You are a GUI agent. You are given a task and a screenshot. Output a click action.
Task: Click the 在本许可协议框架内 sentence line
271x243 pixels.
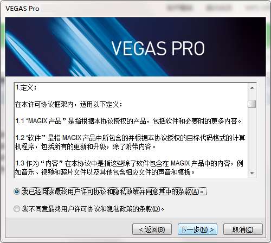click(68, 104)
